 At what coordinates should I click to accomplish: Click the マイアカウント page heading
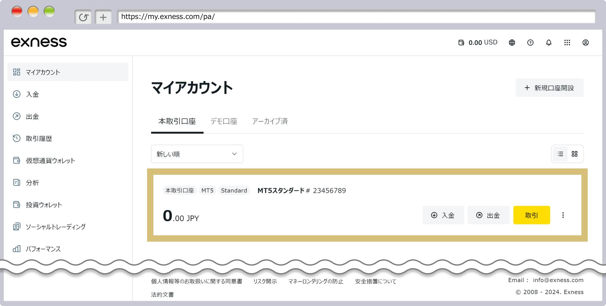coord(192,88)
